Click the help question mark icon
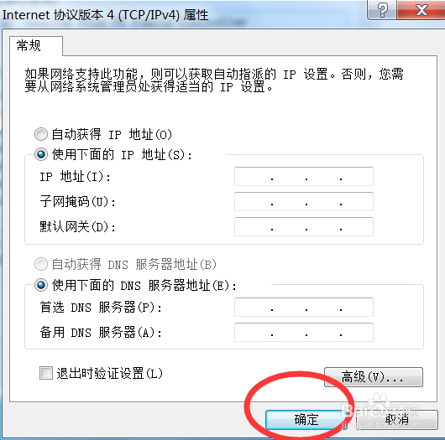 (382, 9)
